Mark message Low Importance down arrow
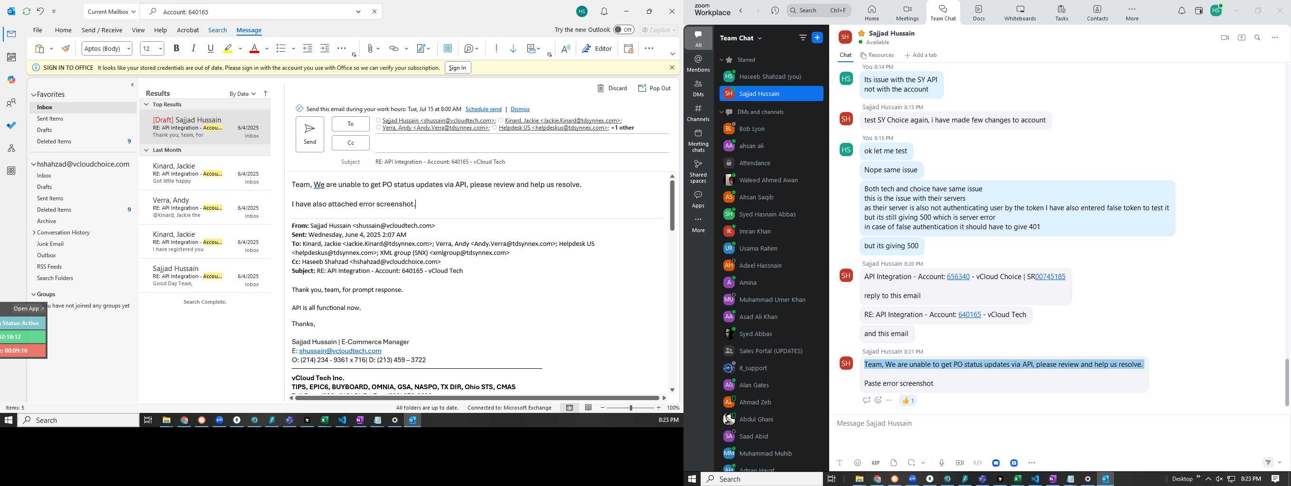Screen dimensions: 1291x486 513,48
